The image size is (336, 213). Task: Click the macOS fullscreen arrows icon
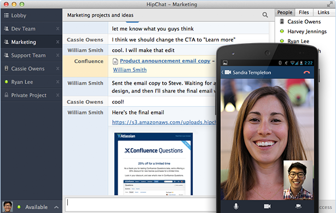click(x=329, y=4)
